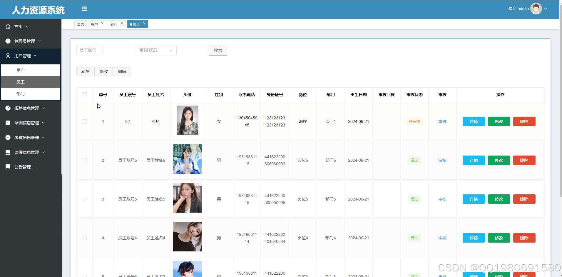Click the toolbar 修改 button above table

[x=104, y=71]
